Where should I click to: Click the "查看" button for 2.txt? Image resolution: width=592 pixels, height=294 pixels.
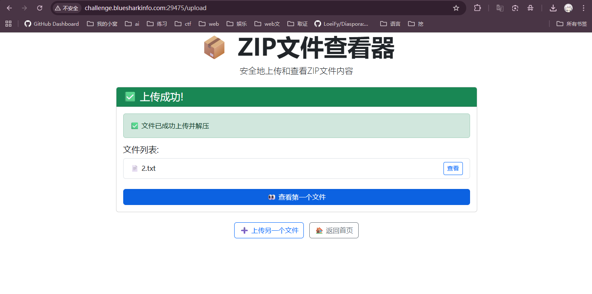tap(453, 168)
